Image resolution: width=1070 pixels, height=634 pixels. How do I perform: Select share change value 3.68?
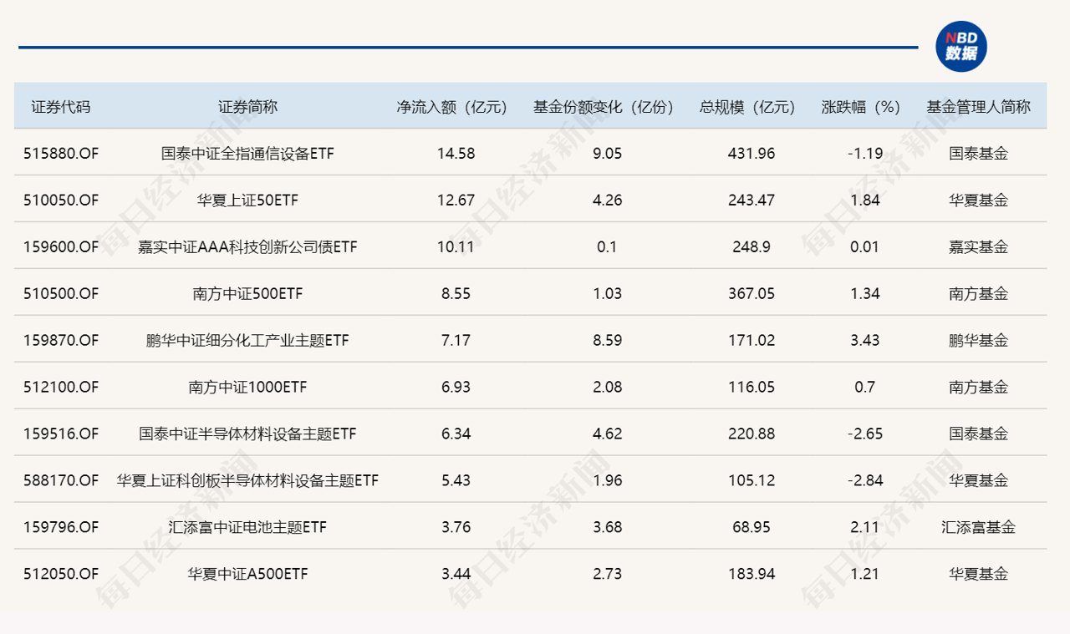click(607, 528)
